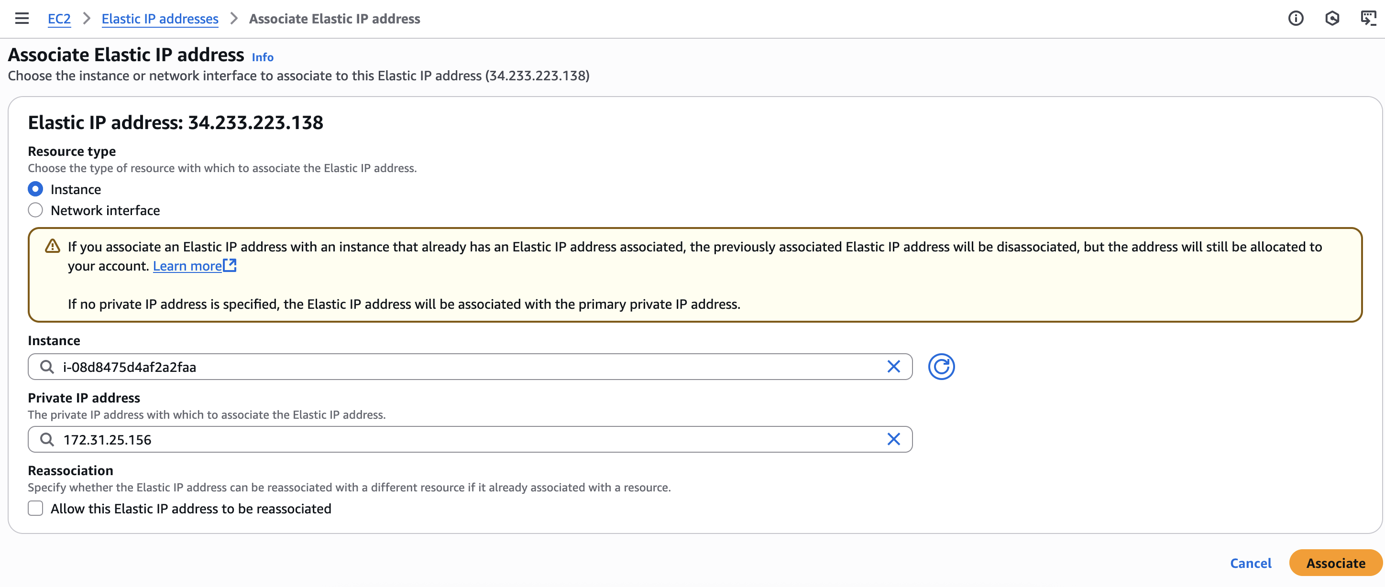Clear the Instance field selection
This screenshot has width=1385, height=587.
point(893,367)
